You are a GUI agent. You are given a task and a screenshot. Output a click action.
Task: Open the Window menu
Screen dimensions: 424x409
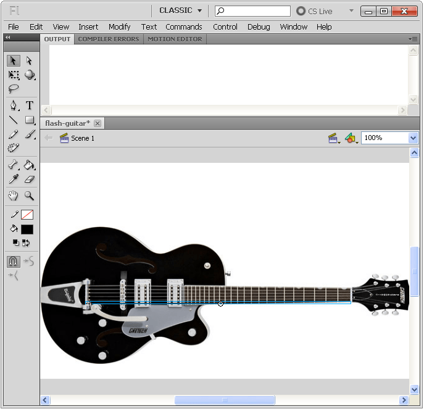pyautogui.click(x=293, y=27)
